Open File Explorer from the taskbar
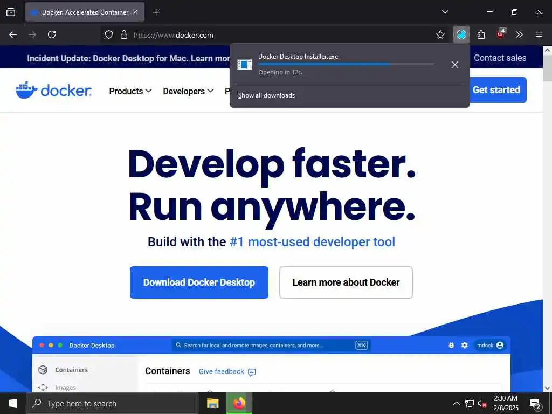This screenshot has height=414, width=552. pos(212,403)
